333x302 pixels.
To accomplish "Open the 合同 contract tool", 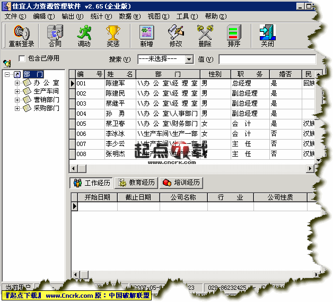I will (x=55, y=36).
